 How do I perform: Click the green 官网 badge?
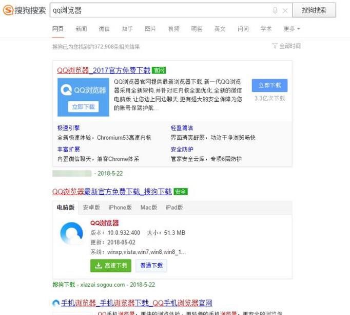159,70
